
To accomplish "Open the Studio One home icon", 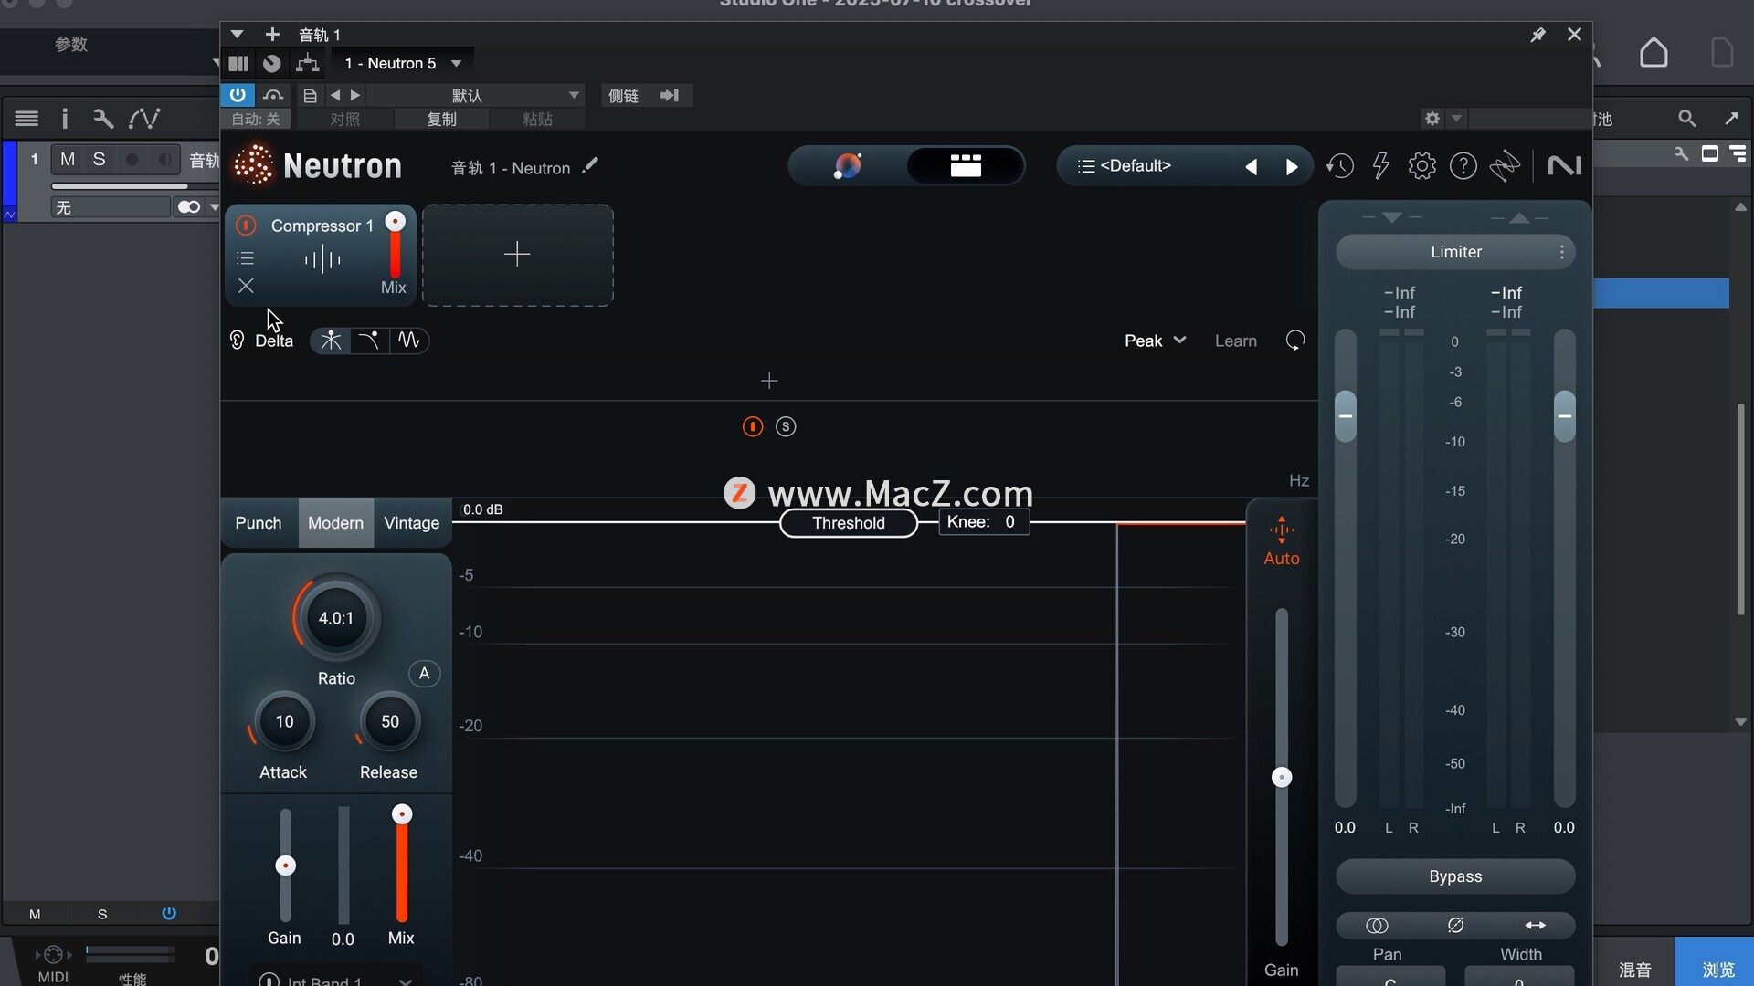I will 1654,52.
